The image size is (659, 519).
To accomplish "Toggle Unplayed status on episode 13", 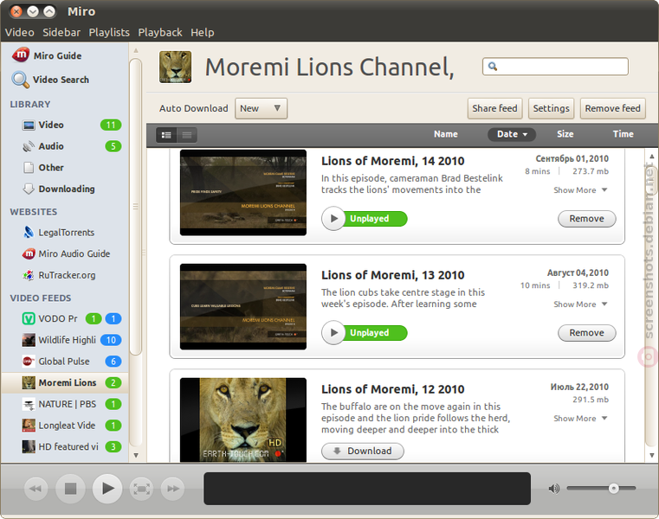I will coord(374,332).
